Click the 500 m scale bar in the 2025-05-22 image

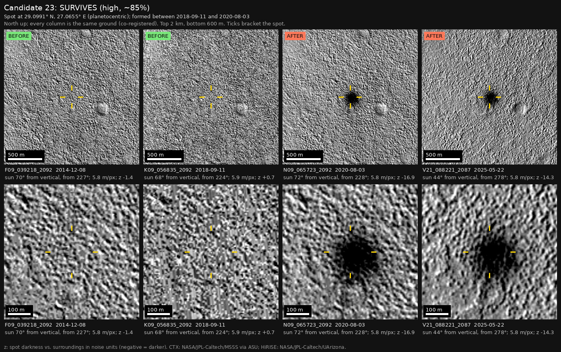click(x=443, y=157)
